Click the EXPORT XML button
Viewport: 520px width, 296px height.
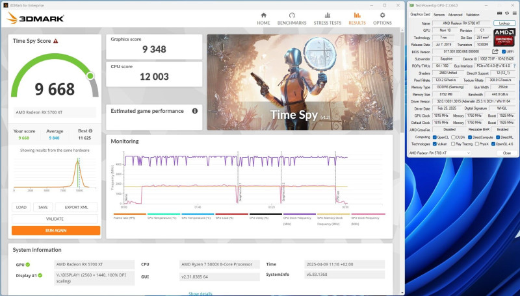coord(76,207)
